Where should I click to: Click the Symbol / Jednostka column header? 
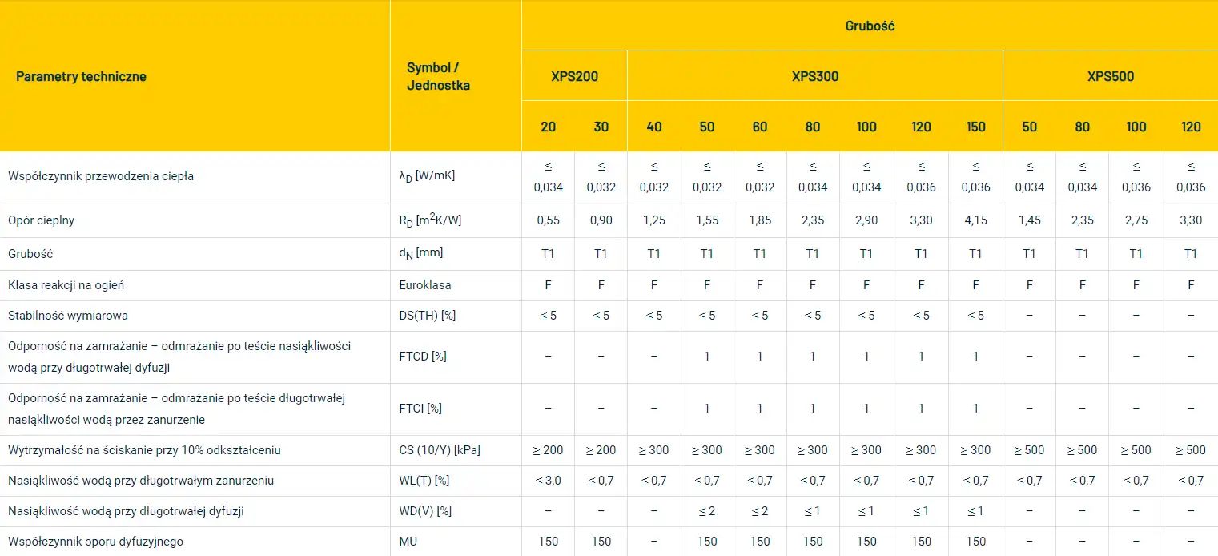coord(438,77)
